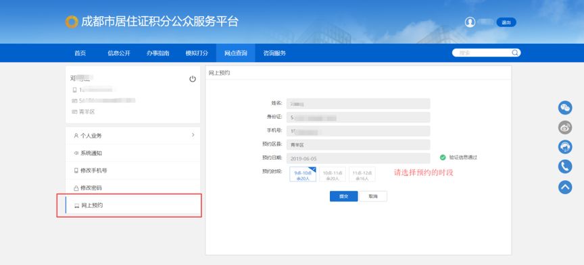Click the 姓名 name field
584x265 pixels.
[x=358, y=104]
